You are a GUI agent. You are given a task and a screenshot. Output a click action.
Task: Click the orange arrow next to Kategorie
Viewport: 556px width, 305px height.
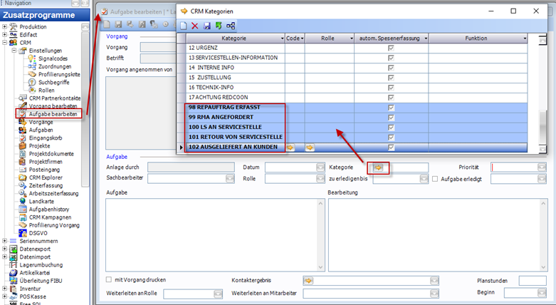point(379,167)
